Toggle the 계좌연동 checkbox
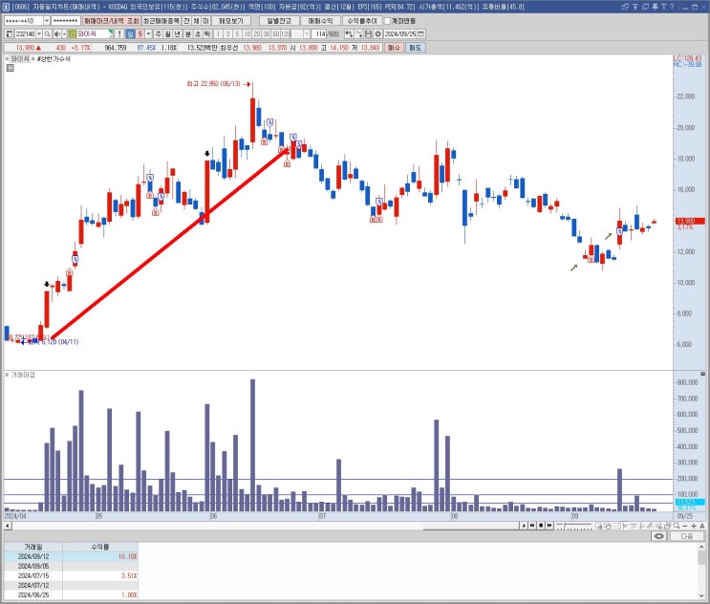Image resolution: width=710 pixels, height=604 pixels. pyautogui.click(x=388, y=21)
